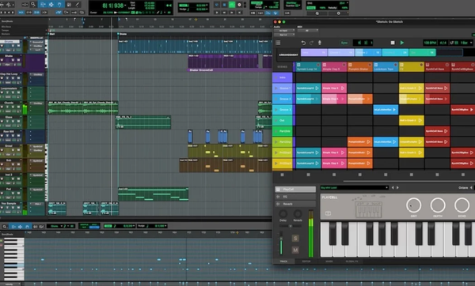The height and width of the screenshot is (286, 475).
Task: Open the PlayCell preset dropdown
Action: (355, 188)
